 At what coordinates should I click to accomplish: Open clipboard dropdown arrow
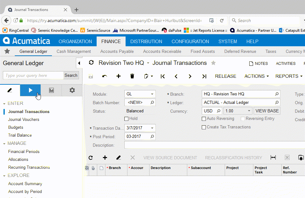pos(152,76)
